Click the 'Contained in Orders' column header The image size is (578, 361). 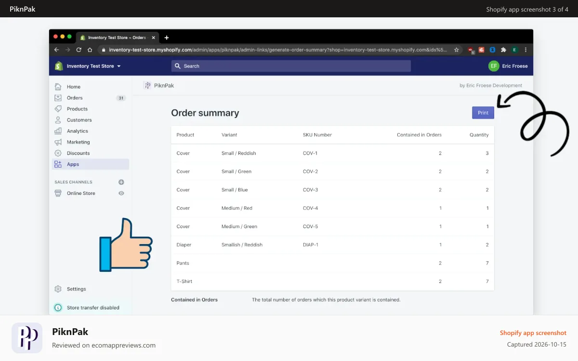point(419,135)
